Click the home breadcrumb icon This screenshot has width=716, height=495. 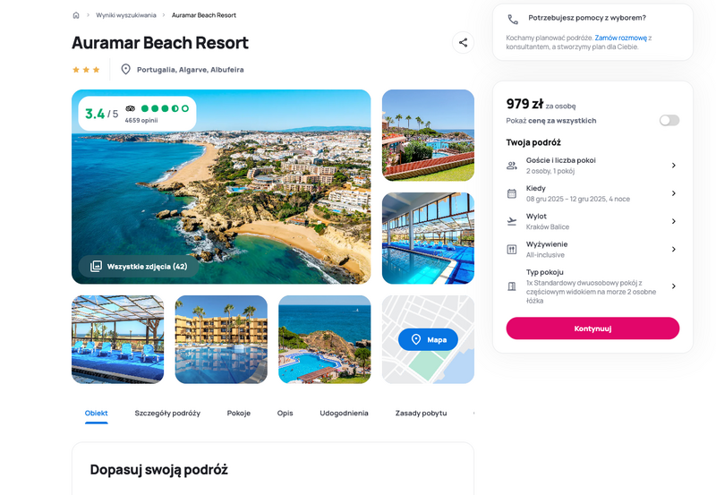pyautogui.click(x=76, y=15)
